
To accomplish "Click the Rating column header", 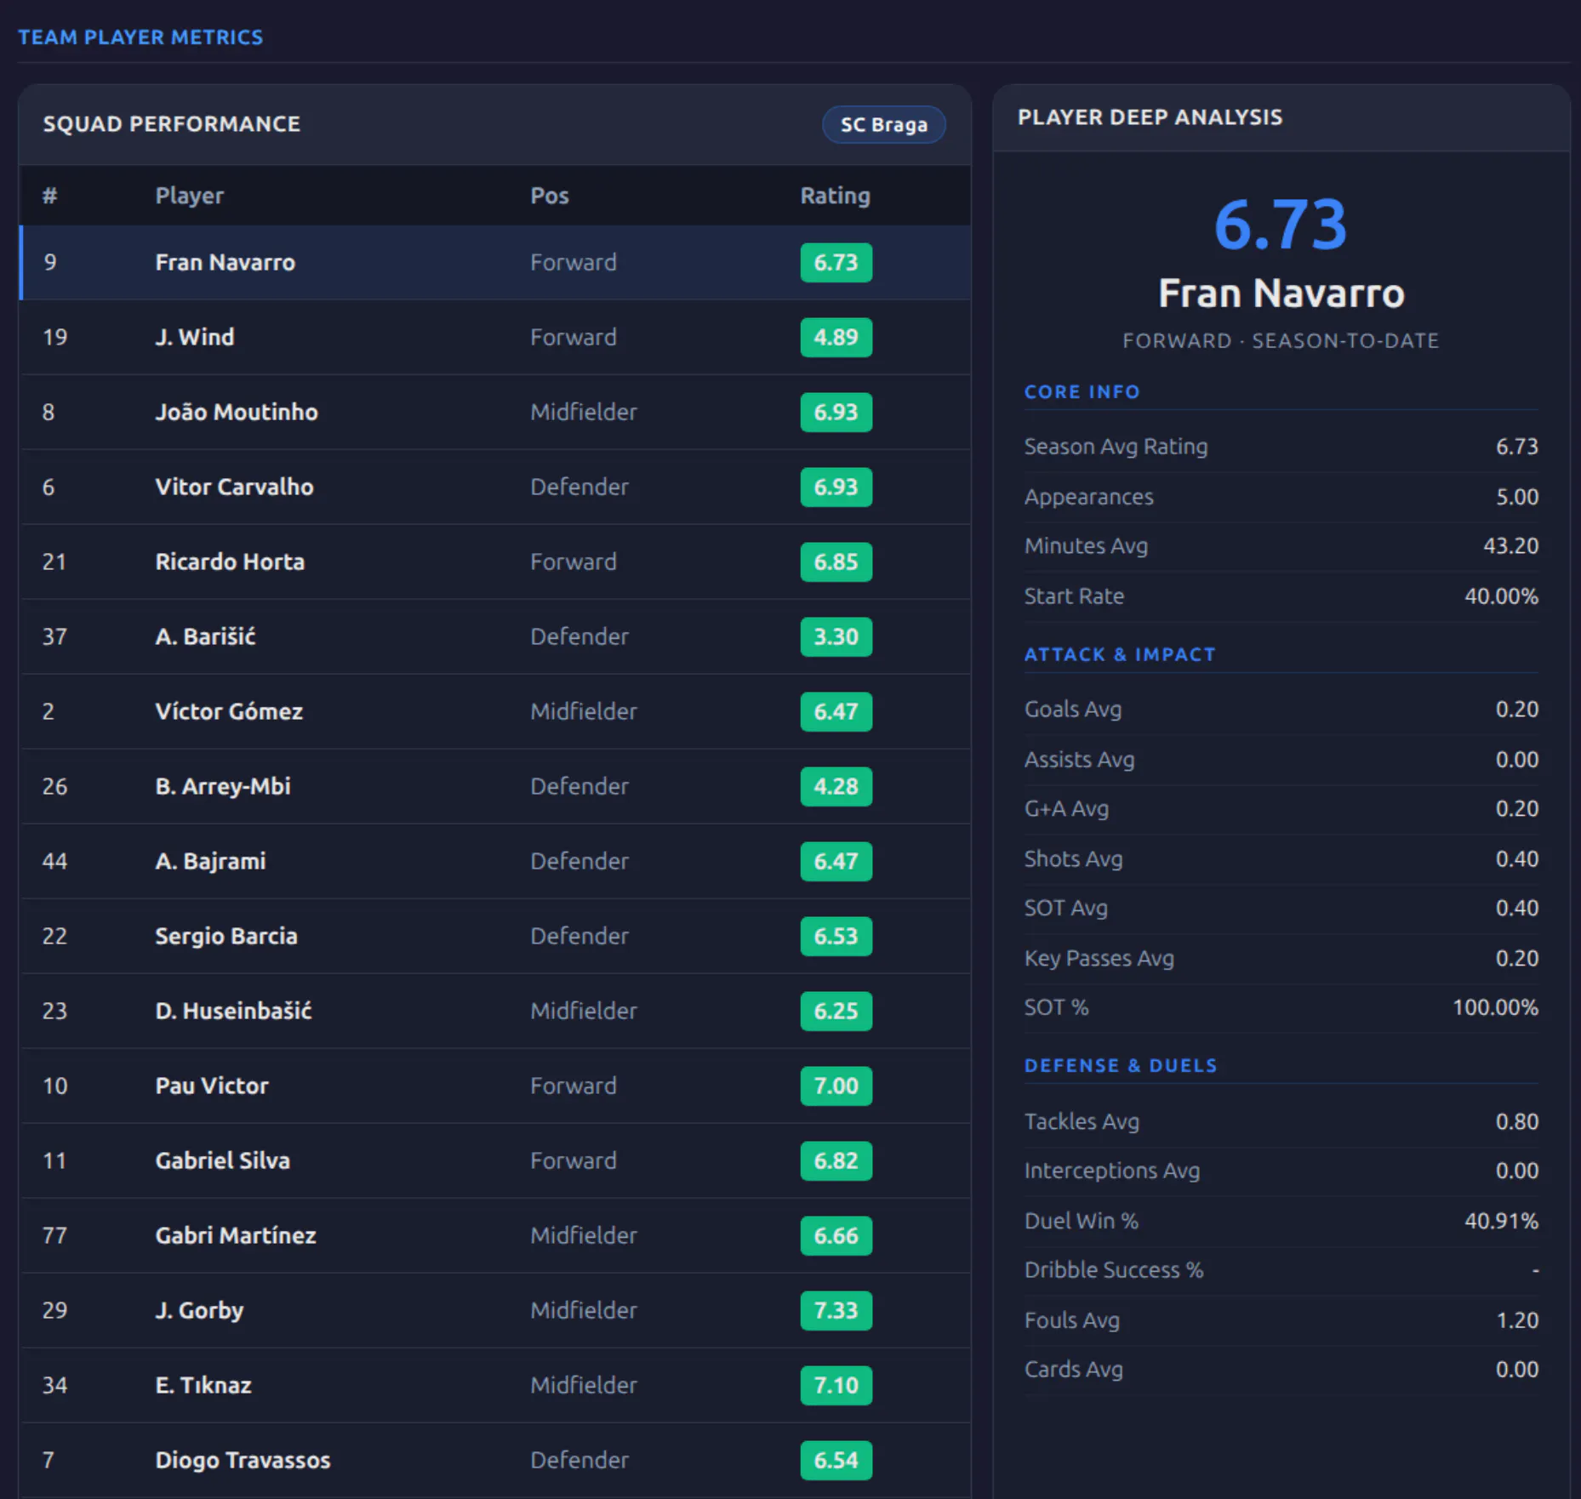I will [x=835, y=196].
